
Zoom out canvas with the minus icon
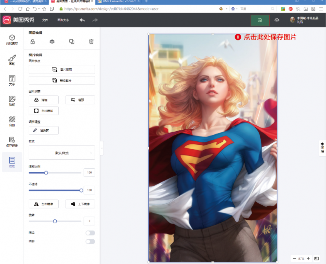[294, 258]
